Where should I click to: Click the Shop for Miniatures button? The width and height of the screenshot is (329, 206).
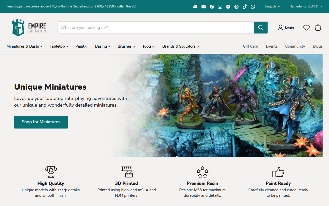click(41, 122)
